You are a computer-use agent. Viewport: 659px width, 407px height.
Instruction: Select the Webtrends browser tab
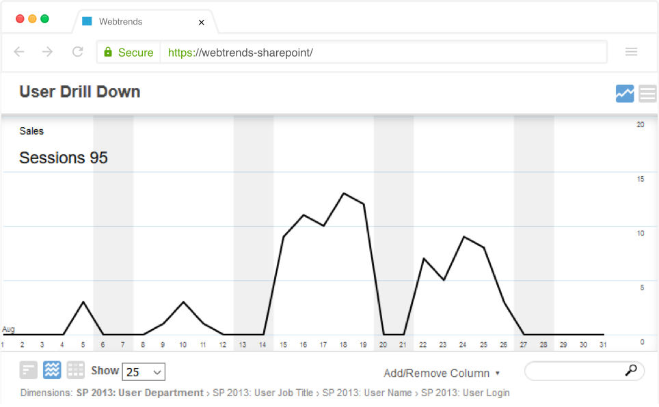pyautogui.click(x=145, y=21)
